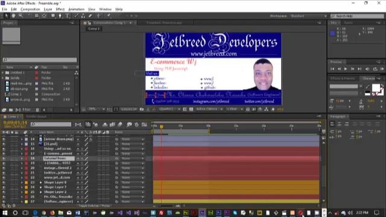386x217 pixels.
Task: Select the Puppet Pin tool
Action: tap(109, 16)
